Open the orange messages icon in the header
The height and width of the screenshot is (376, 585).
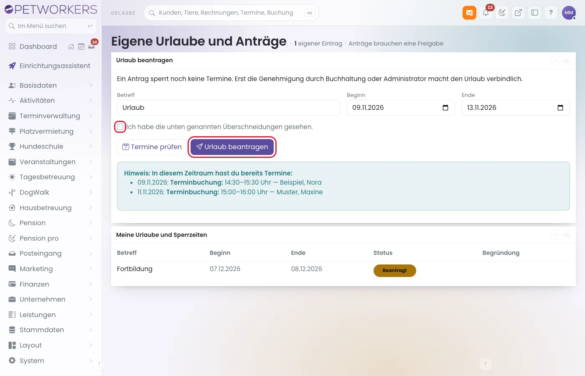tap(469, 13)
